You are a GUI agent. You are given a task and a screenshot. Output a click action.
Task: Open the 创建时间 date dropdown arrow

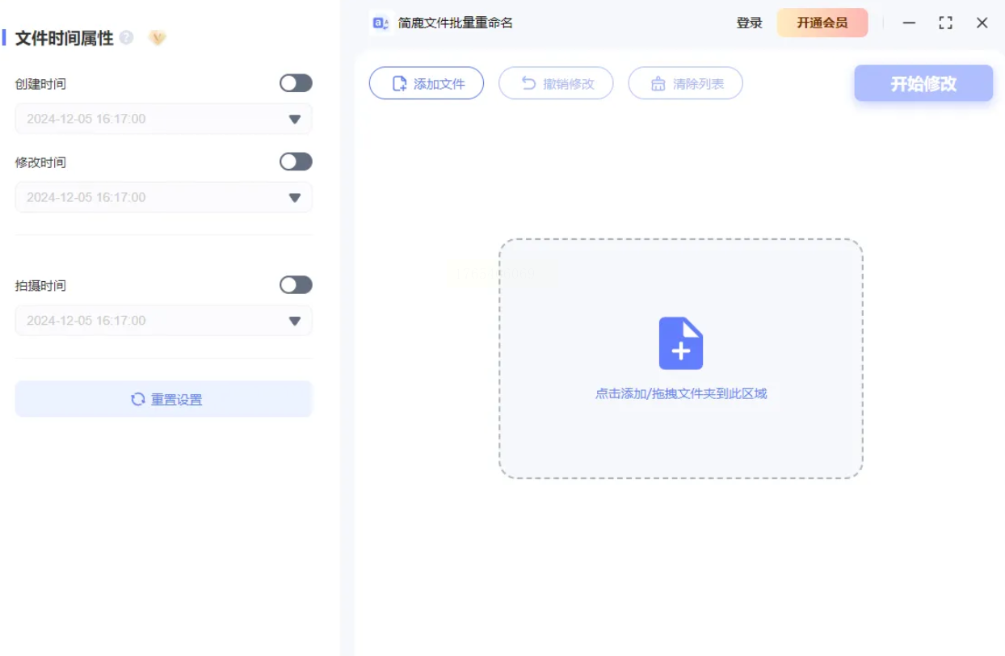[295, 120]
